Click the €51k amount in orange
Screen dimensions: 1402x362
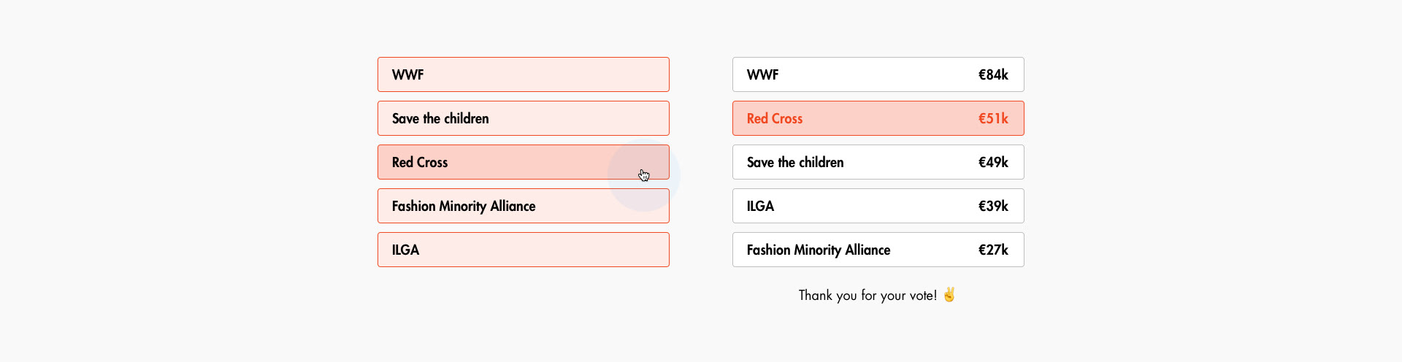coord(993,118)
